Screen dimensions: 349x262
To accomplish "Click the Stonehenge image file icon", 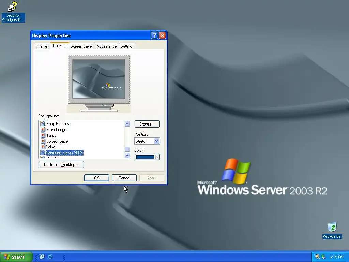I will coord(43,129).
